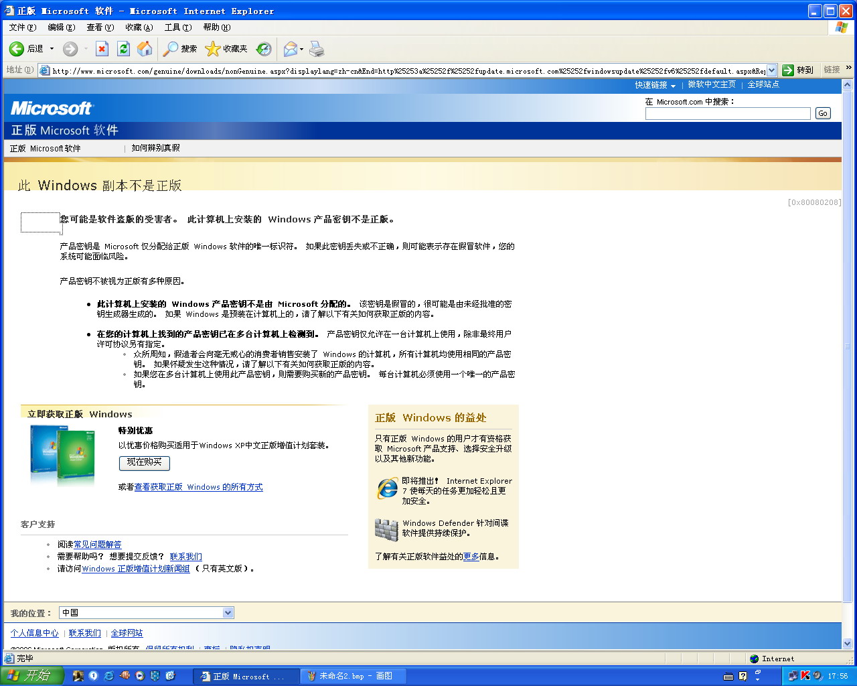Open the 文件(F) menu
The height and width of the screenshot is (686, 857).
(x=23, y=27)
